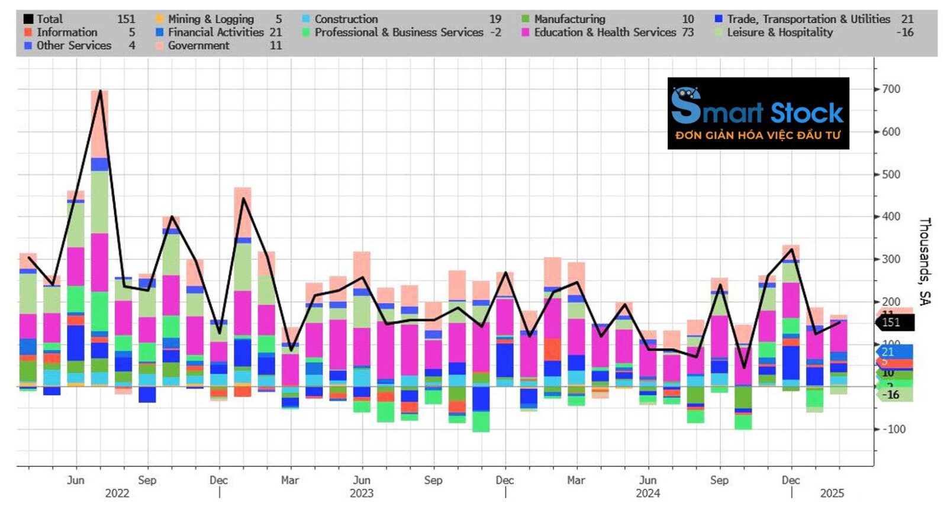Toggle the Financial Activities series label
Screen dimensions: 947x513
215,33
